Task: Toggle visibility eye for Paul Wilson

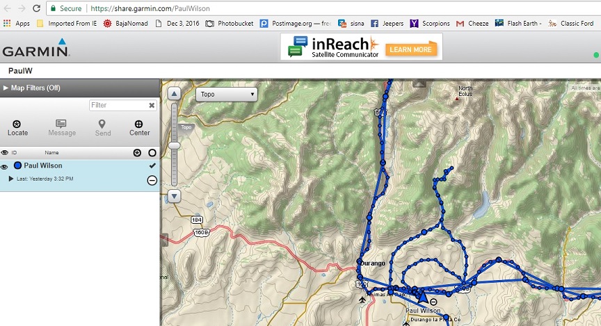Action: click(5, 166)
